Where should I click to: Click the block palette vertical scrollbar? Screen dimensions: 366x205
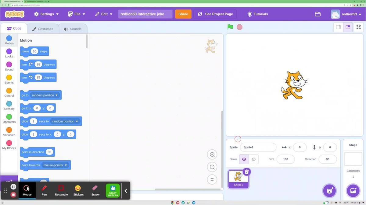click(x=87, y=41)
